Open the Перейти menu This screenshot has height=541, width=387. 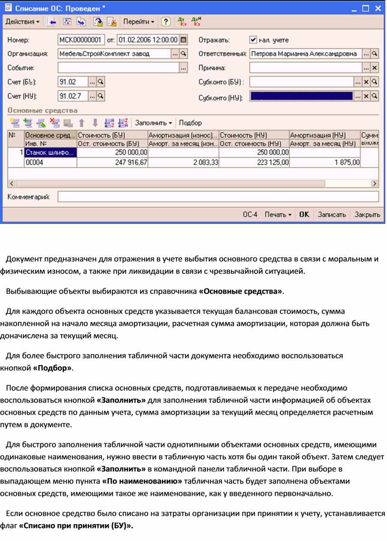[x=138, y=22]
